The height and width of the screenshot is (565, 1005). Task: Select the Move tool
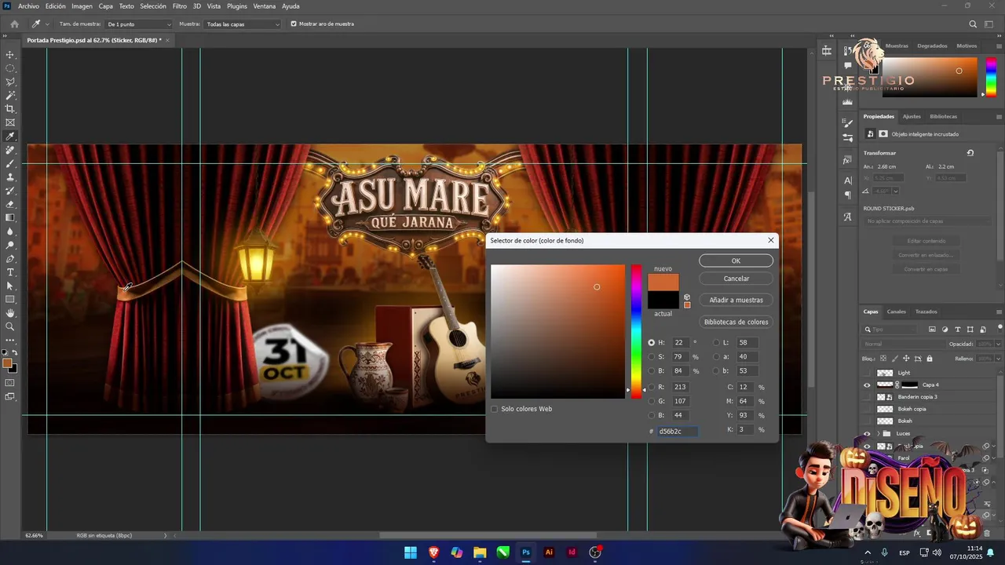coord(10,55)
